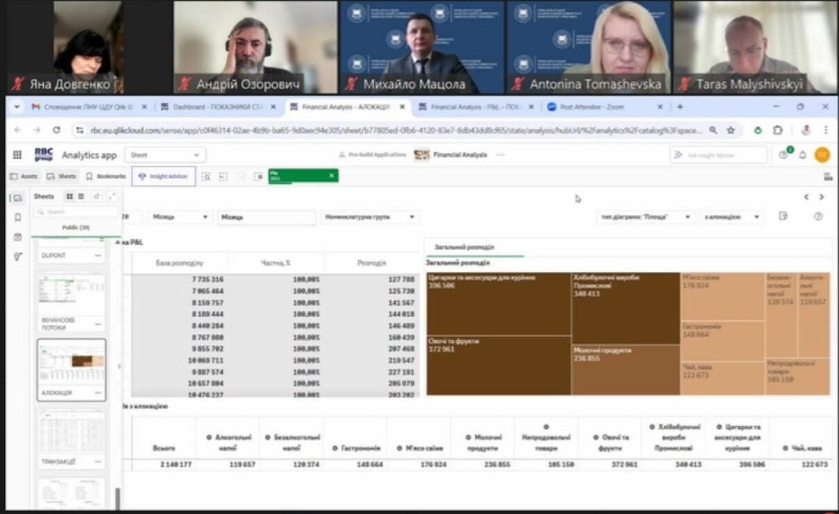This screenshot has height=514, width=839.
Task: Expand Номенклатурна група dropdown filter
Action: tap(371, 217)
